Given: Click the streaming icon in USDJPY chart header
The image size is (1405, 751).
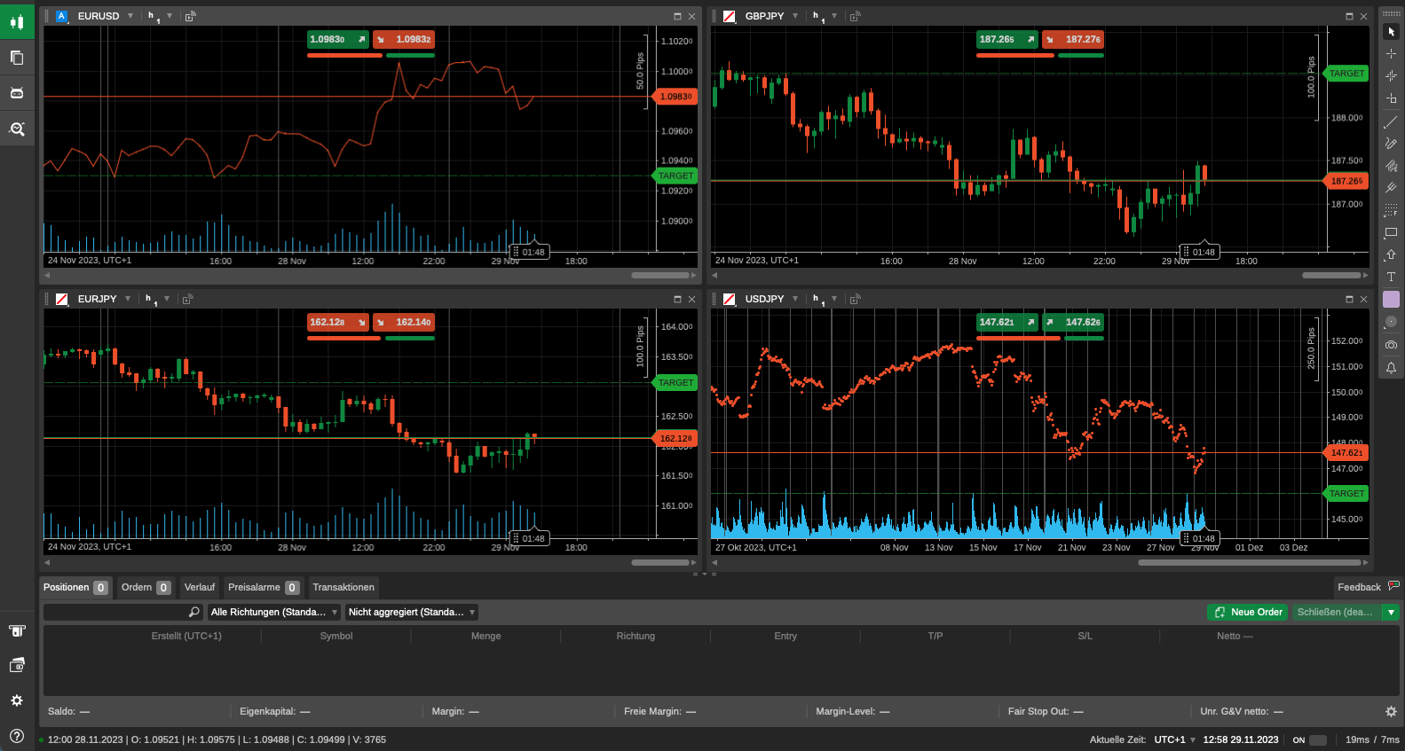Looking at the screenshot, I should click(855, 299).
